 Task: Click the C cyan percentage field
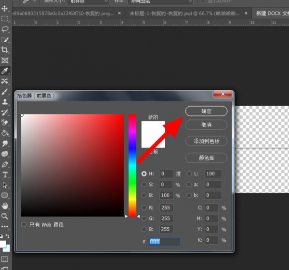(x=211, y=208)
